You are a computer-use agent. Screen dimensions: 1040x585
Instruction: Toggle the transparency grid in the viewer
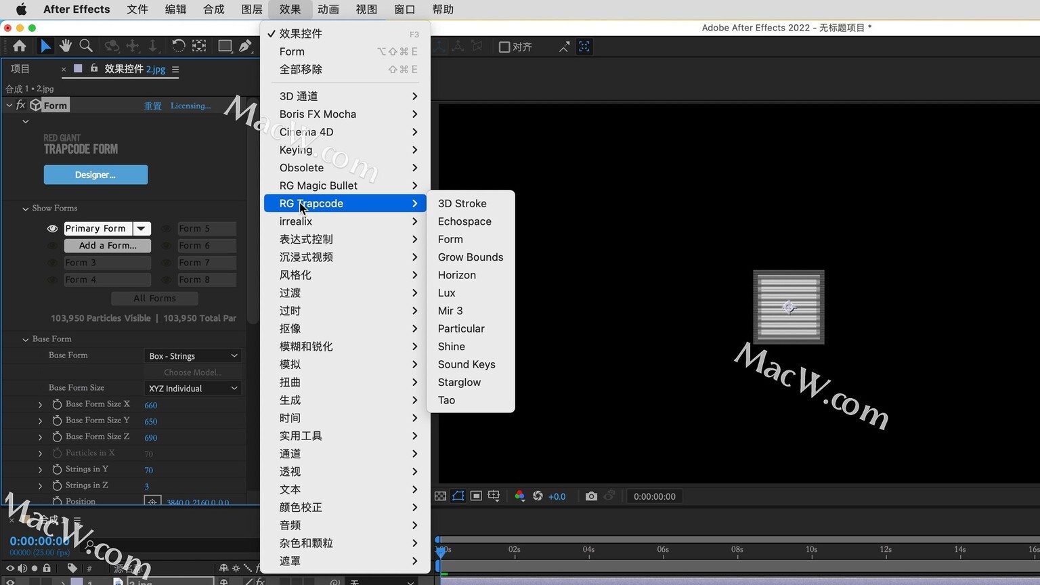coord(440,496)
